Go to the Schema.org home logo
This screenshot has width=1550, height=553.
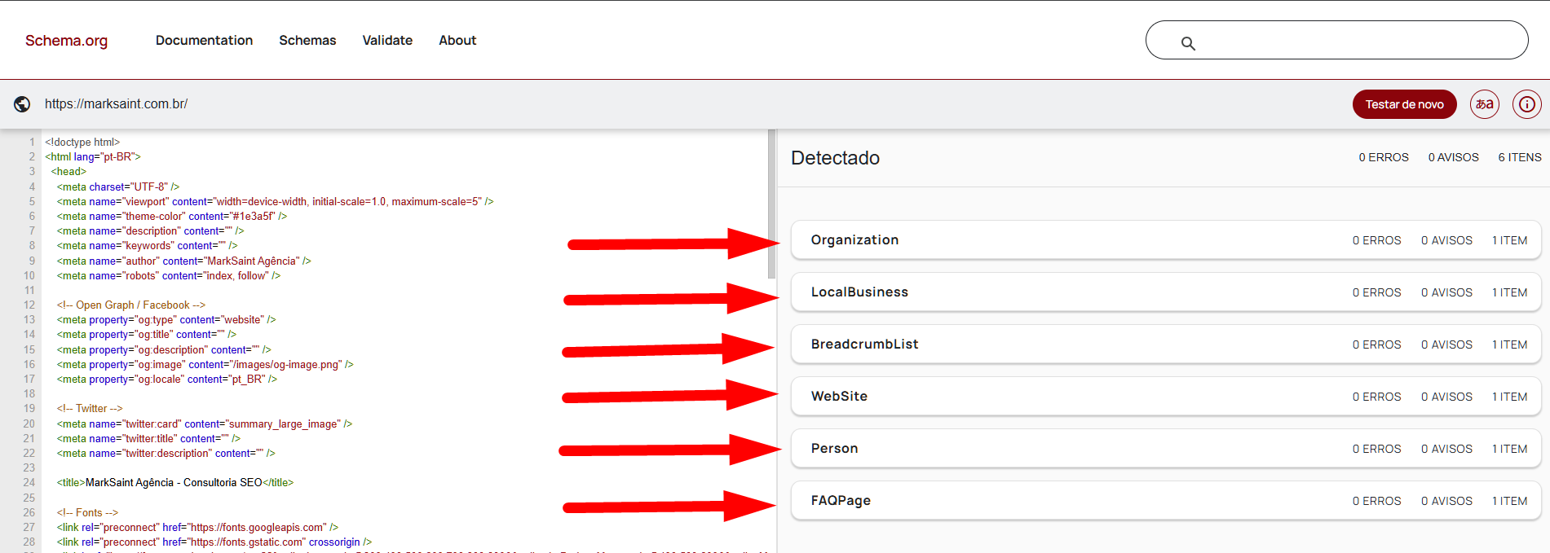66,41
